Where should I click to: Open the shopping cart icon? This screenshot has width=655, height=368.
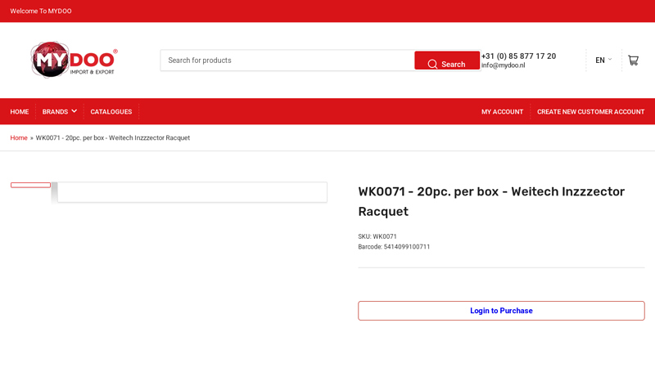click(x=633, y=61)
